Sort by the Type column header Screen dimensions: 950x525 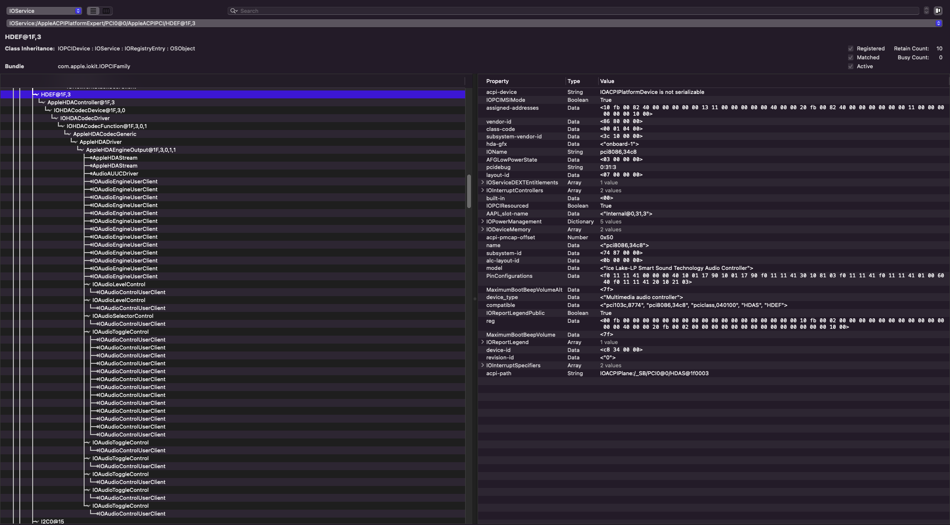click(x=582, y=81)
